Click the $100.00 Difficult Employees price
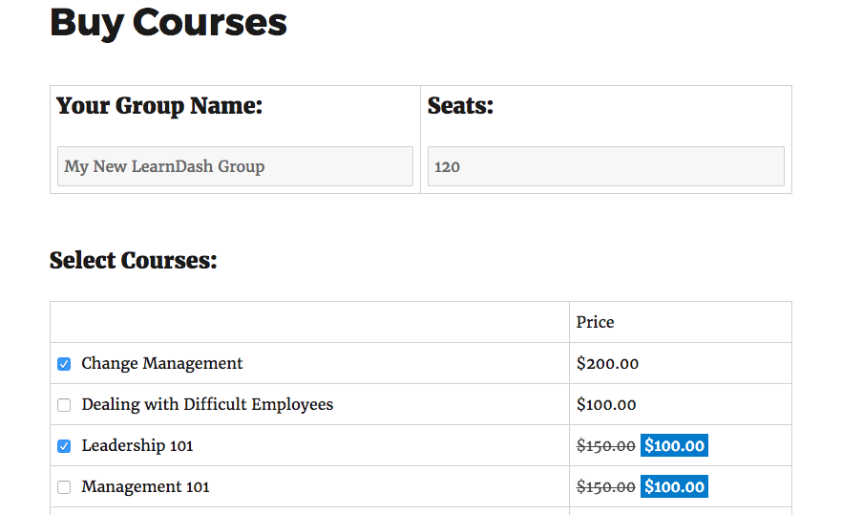This screenshot has width=842, height=515. tap(606, 404)
